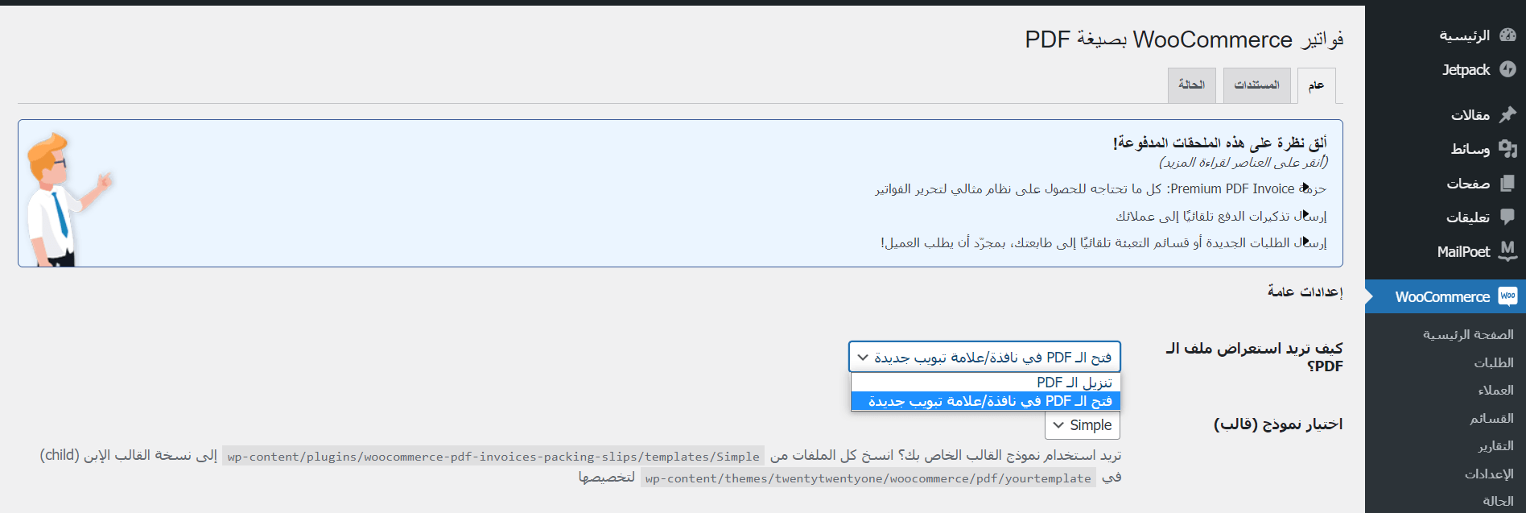Click the Jetpack icon in sidebar
Viewport: 1526px width, 513px height.
(1507, 70)
